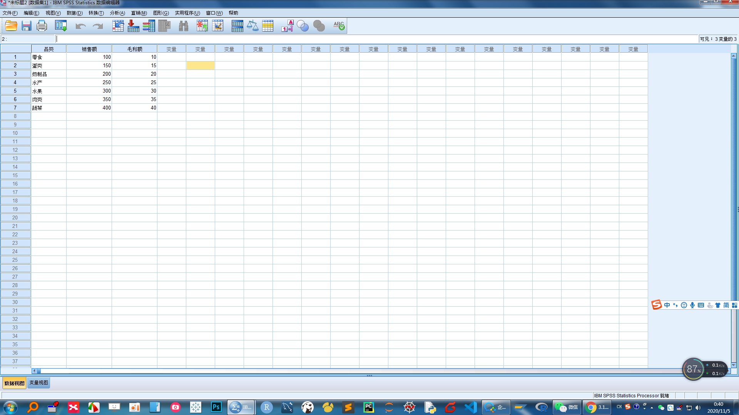Click the Show all variables icon

pyautogui.click(x=319, y=26)
